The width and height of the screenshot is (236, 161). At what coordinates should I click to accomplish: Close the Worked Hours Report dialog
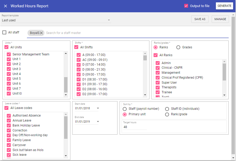[5, 6]
